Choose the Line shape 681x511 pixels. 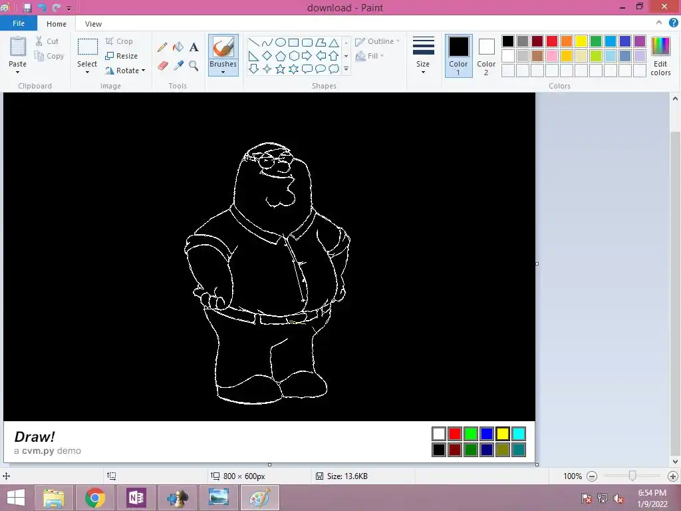[x=253, y=42]
